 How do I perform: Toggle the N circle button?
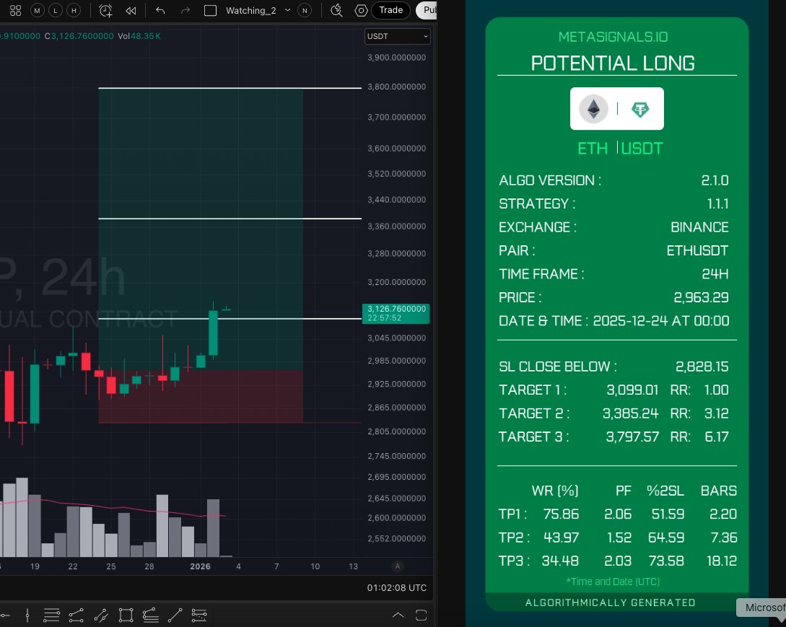pos(305,11)
